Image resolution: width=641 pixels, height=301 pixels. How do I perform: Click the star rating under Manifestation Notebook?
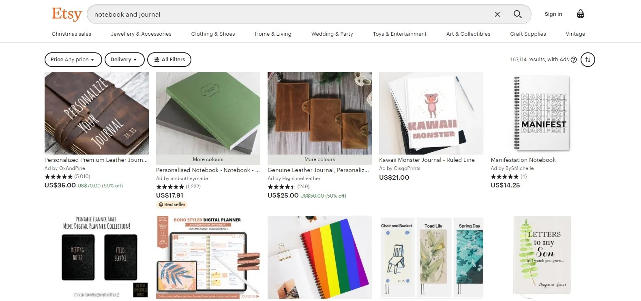pyautogui.click(x=504, y=176)
